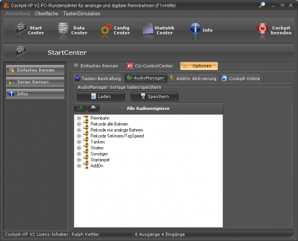Select the Optionen tab
This screenshot has width=298, height=241.
coord(199,66)
